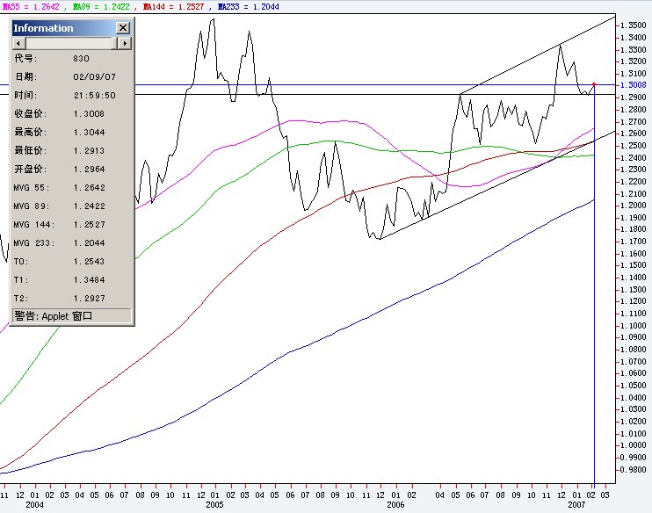The height and width of the screenshot is (513, 652).
Task: Click the 收盘价 label in Information panel
Action: click(x=31, y=114)
